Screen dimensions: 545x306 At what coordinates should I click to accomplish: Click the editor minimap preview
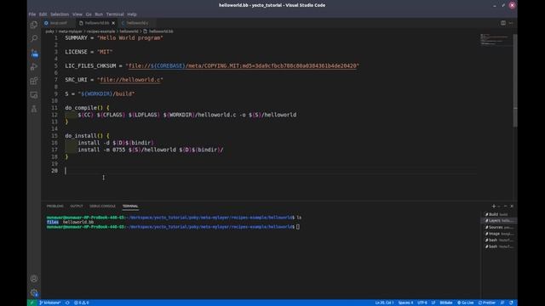495,39
